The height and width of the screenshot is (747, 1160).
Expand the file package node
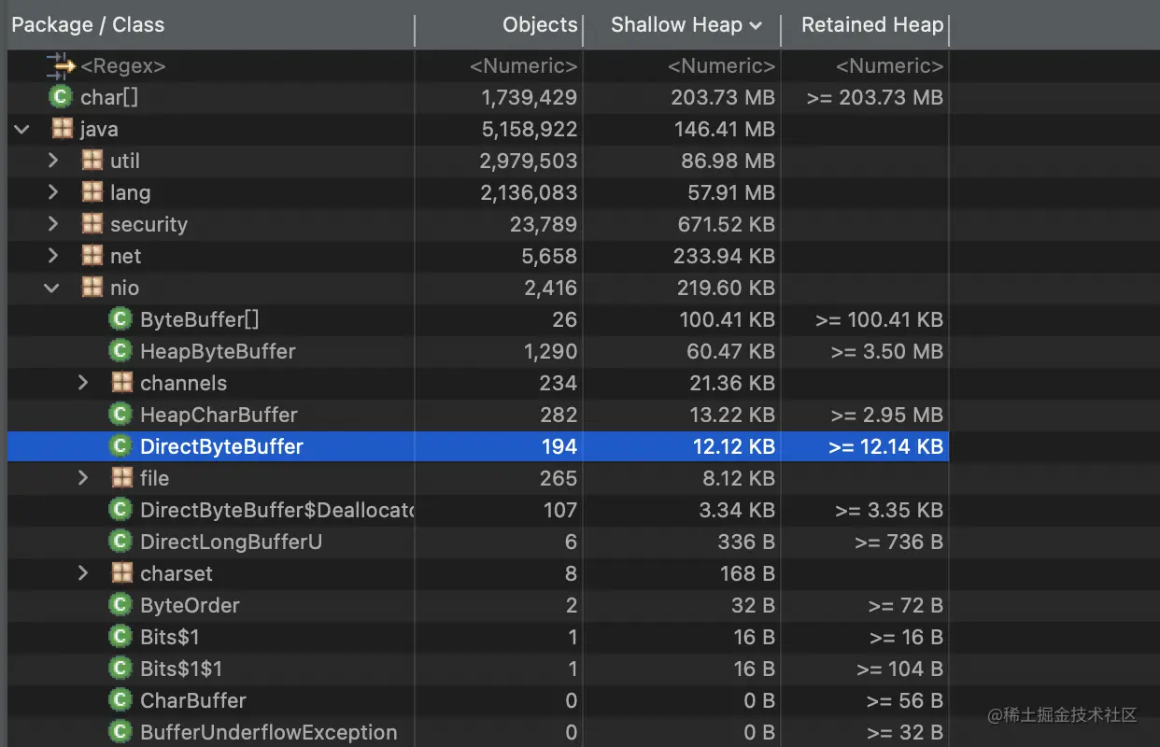click(x=83, y=478)
